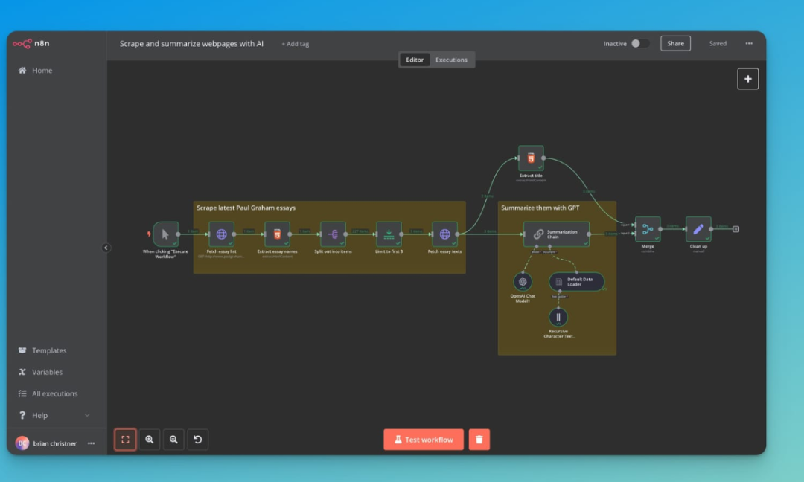Image resolution: width=804 pixels, height=482 pixels.
Task: Switch to the Executions tab
Action: click(x=451, y=60)
